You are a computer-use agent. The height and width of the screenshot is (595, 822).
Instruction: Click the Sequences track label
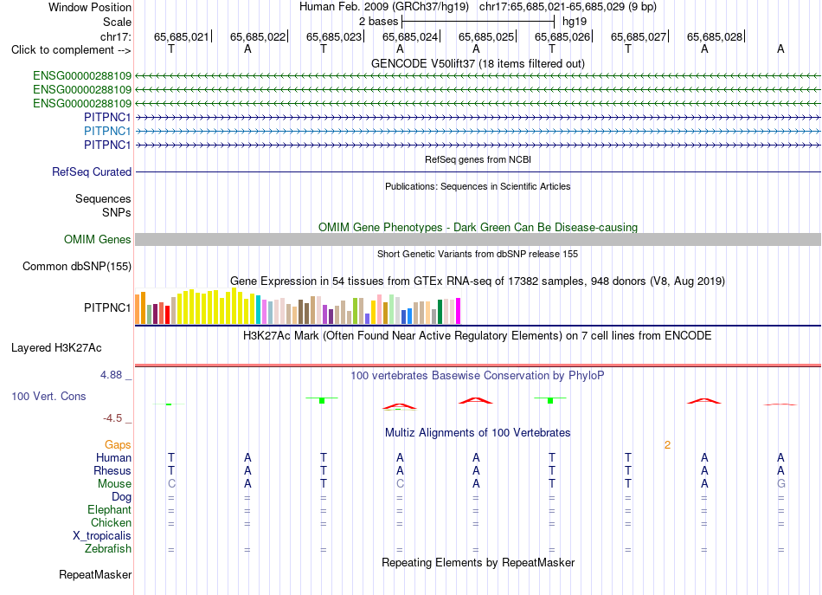[x=103, y=198]
